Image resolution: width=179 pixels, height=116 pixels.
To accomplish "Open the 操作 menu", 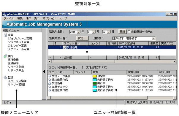I will click(28, 18).
